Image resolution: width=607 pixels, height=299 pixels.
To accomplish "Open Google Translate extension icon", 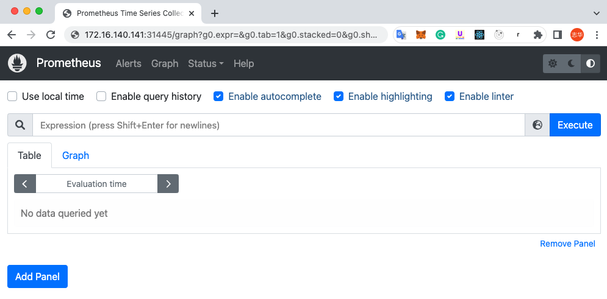I will coord(401,35).
